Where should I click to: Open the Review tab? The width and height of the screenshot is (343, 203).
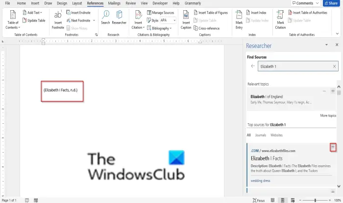tap(131, 3)
